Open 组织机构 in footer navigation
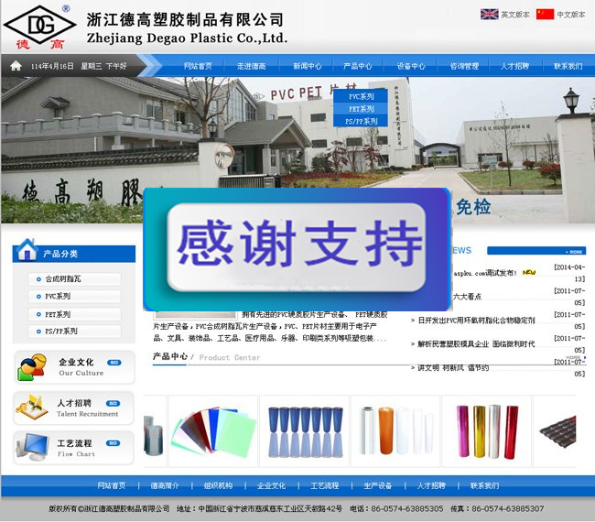Image resolution: width=595 pixels, height=522 pixels. (x=218, y=485)
